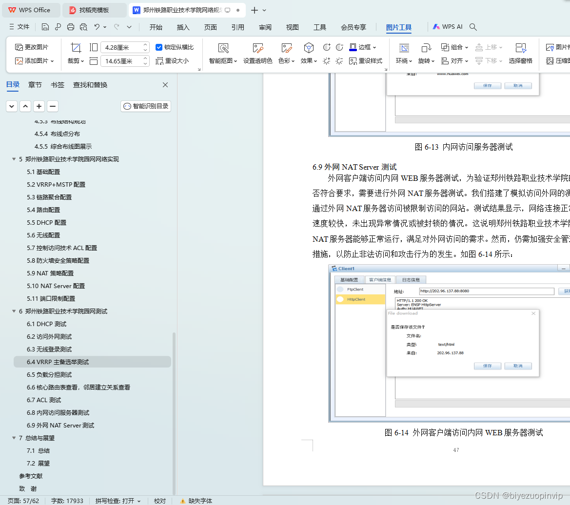The height and width of the screenshot is (505, 570).
Task: Switch to Find and Replace (查找和替换) tab
Action: click(90, 85)
